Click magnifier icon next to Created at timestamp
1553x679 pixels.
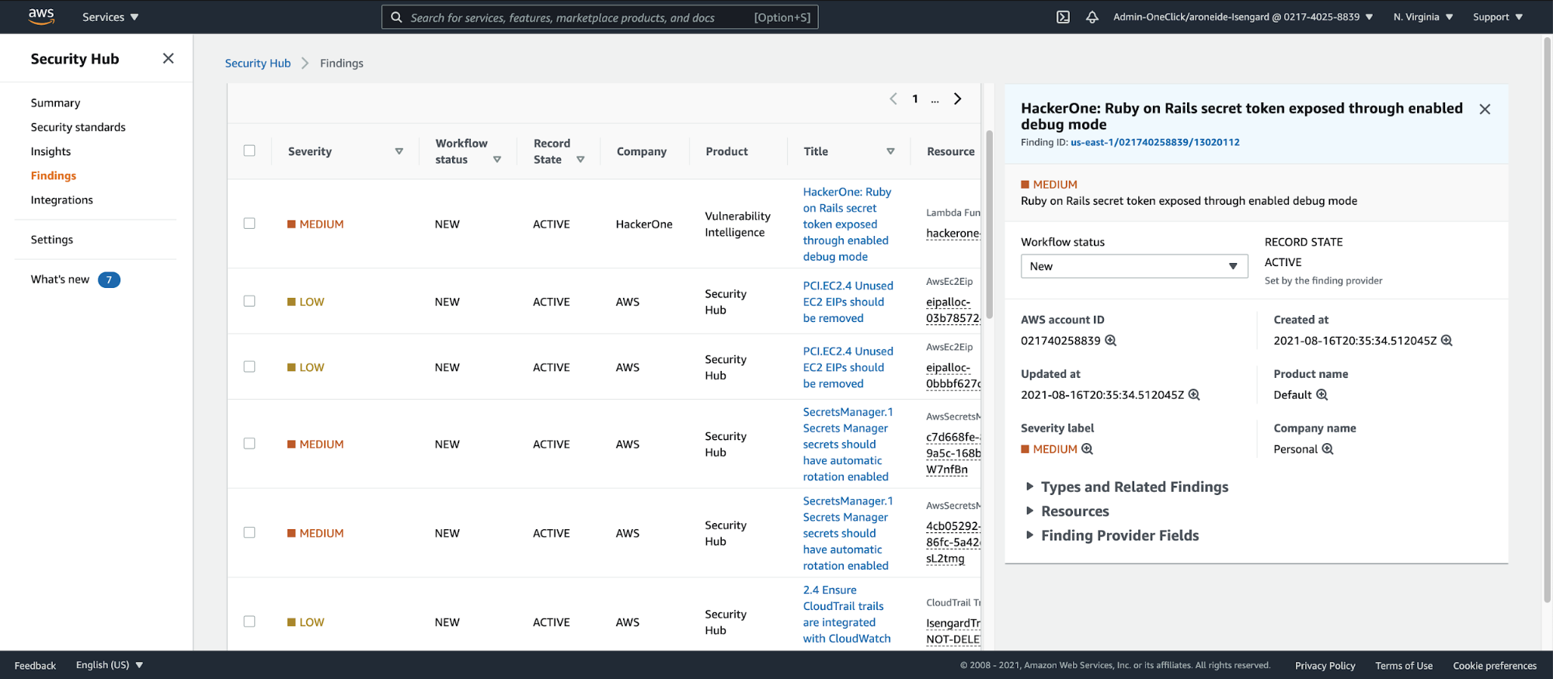tap(1447, 341)
